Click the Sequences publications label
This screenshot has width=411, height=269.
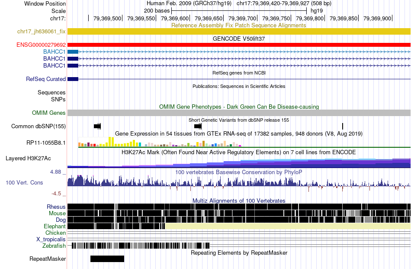coord(51,92)
